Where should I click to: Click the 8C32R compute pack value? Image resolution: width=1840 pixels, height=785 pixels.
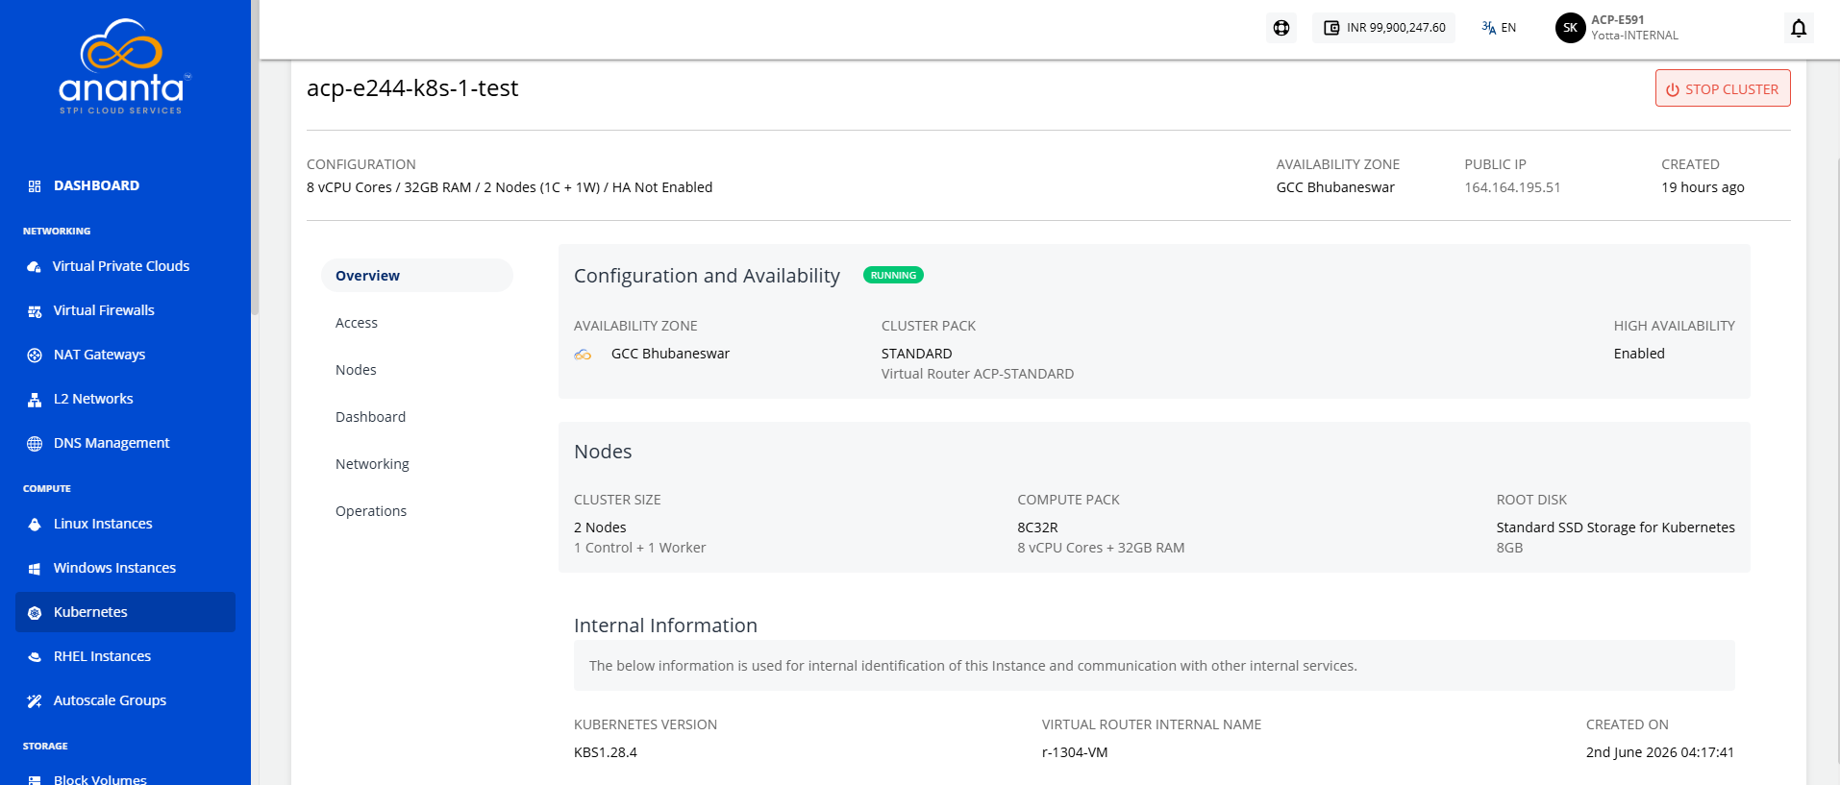click(1037, 527)
